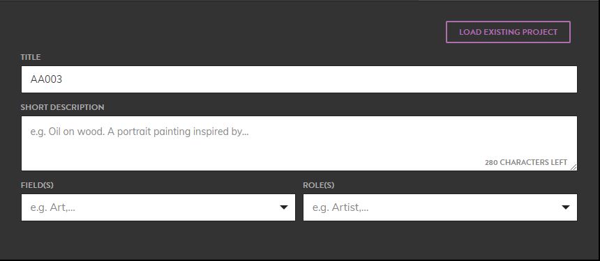Click the text area resize grip icon
This screenshot has width=600, height=261.
click(x=573, y=167)
